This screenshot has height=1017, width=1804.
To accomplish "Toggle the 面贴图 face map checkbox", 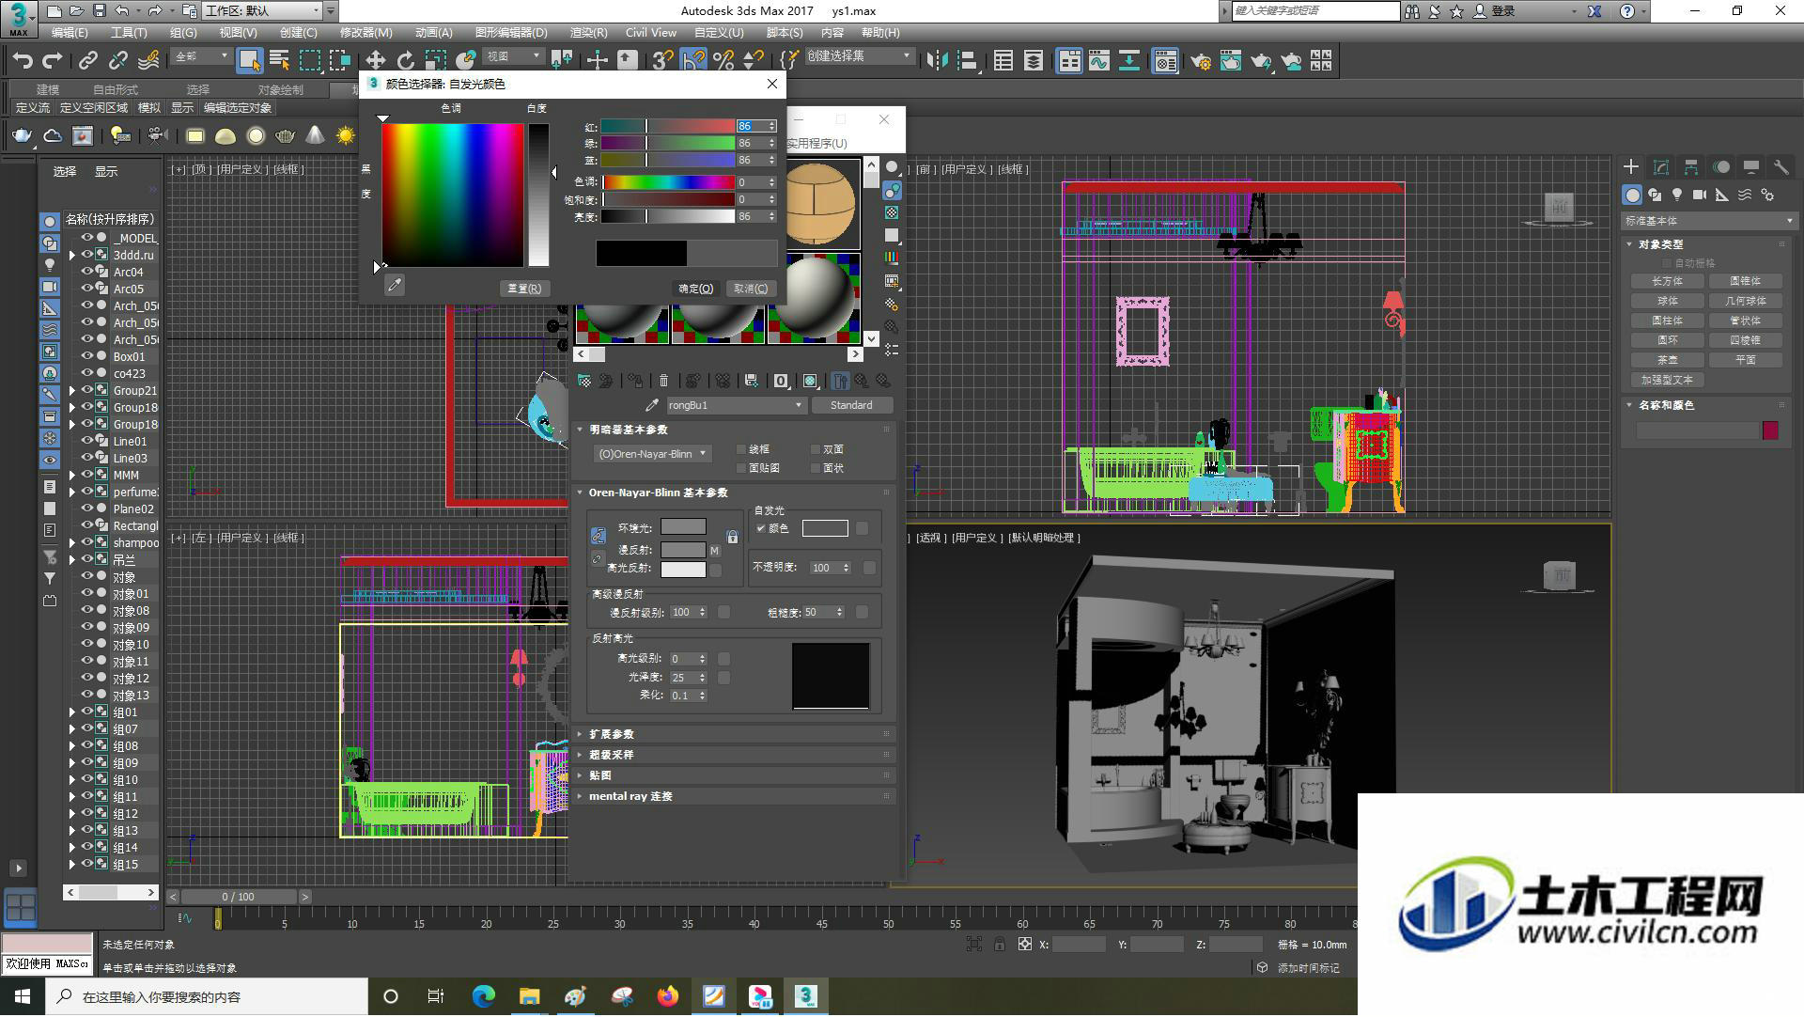I will pyautogui.click(x=741, y=468).
